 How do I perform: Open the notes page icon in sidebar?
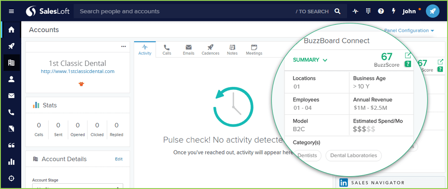click(11, 129)
